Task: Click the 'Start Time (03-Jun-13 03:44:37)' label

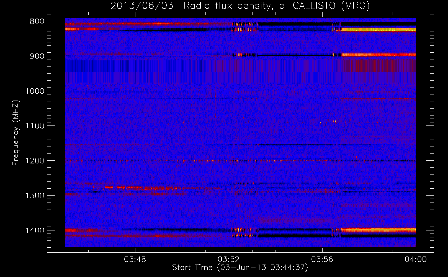Action: pos(240,268)
